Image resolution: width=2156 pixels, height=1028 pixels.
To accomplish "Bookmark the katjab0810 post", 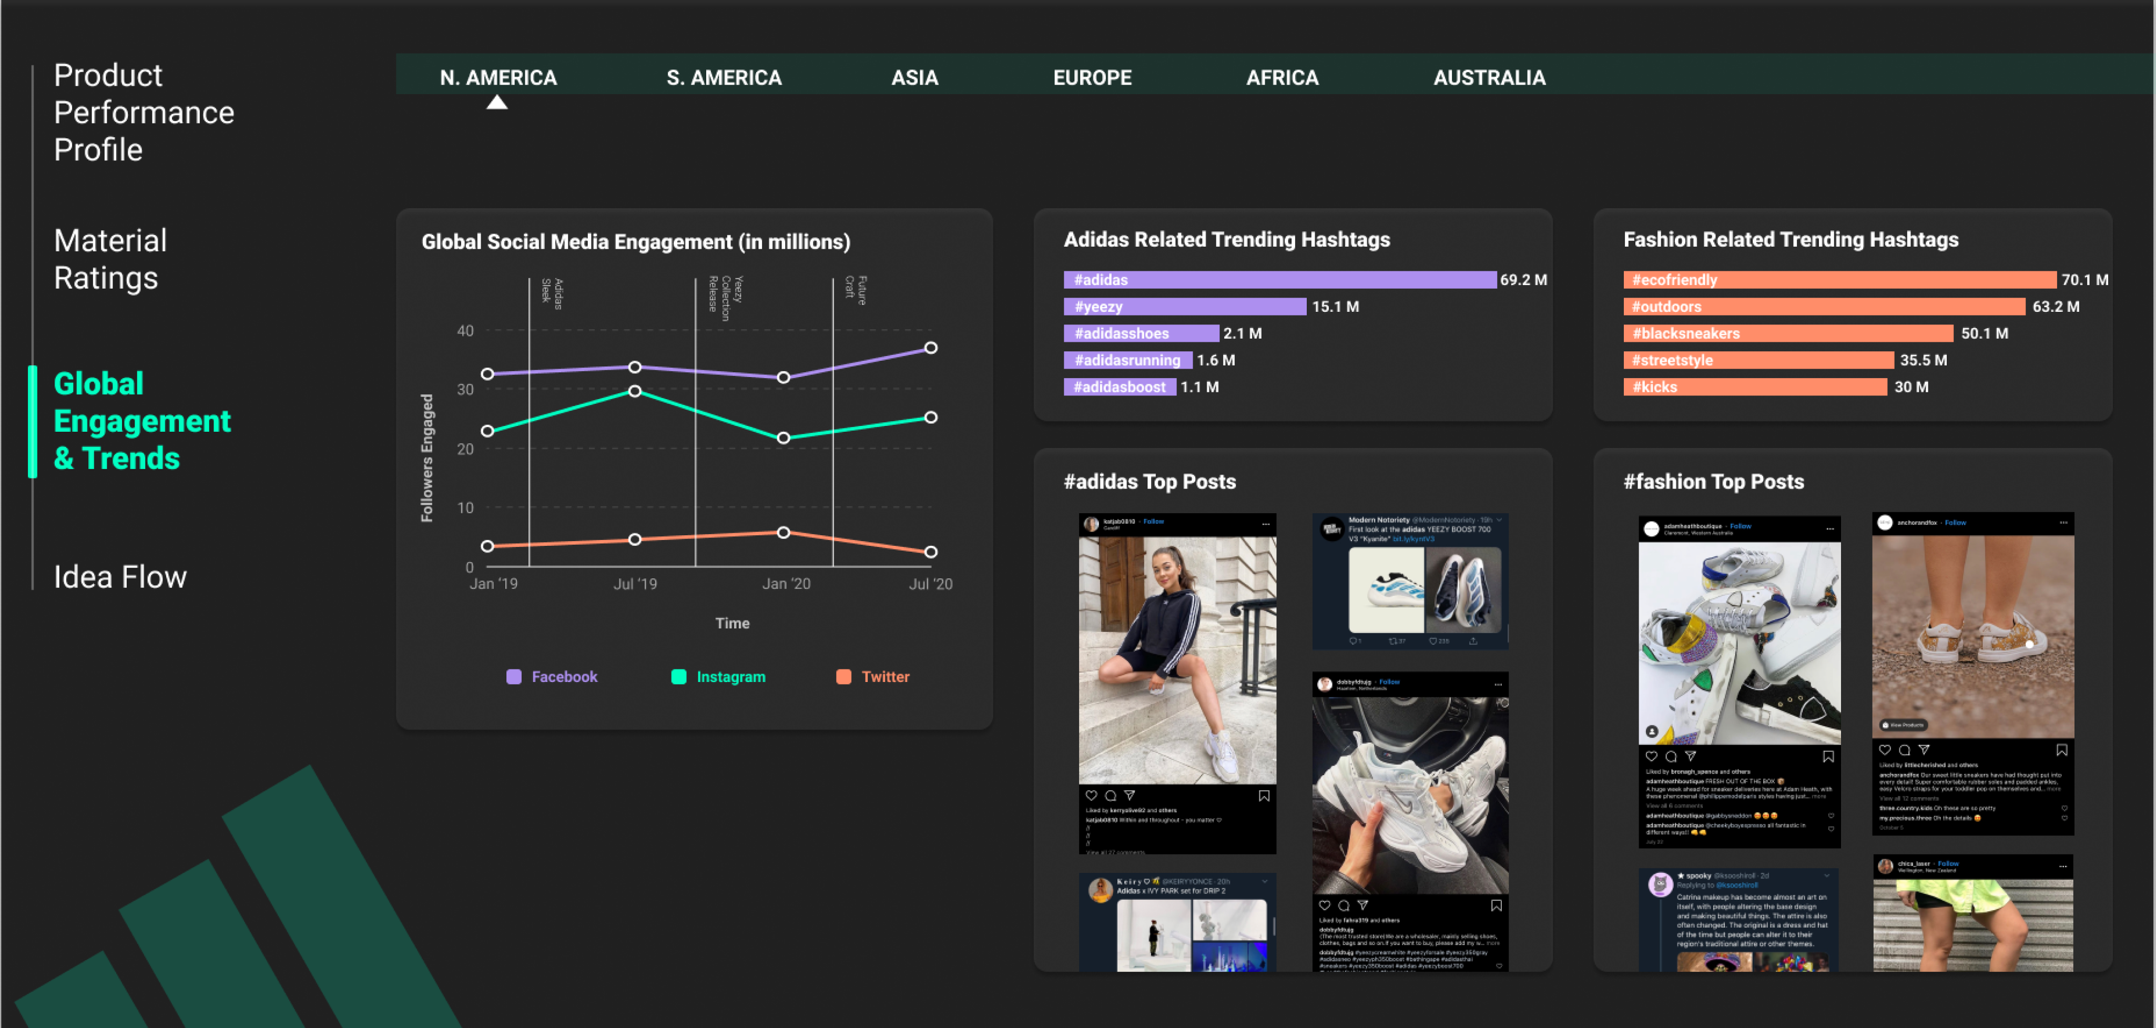I will point(1264,795).
